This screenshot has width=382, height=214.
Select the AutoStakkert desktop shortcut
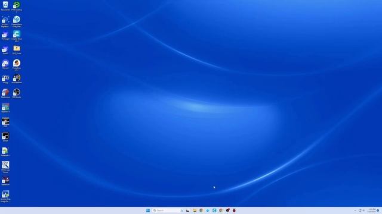(x=17, y=79)
